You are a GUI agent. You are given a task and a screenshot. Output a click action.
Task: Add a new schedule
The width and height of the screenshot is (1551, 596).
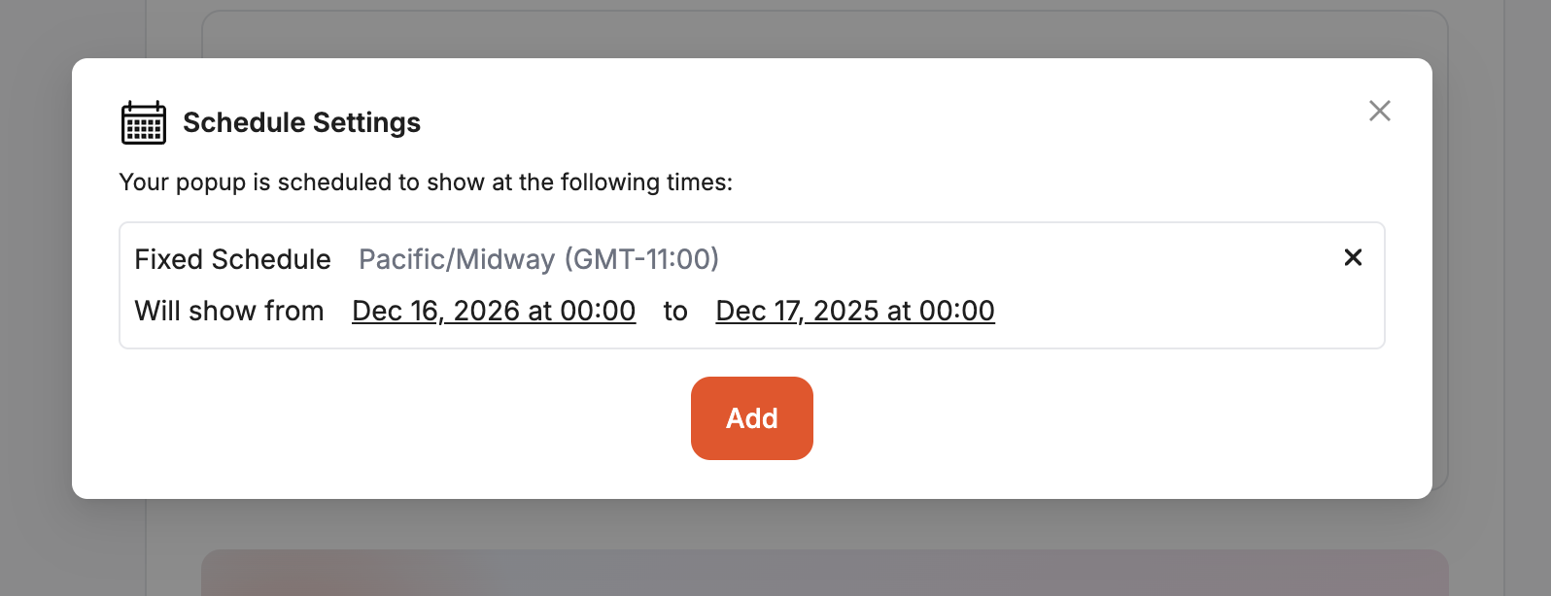[x=751, y=417]
